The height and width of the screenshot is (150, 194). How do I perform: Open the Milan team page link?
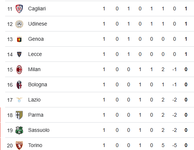click(34, 69)
